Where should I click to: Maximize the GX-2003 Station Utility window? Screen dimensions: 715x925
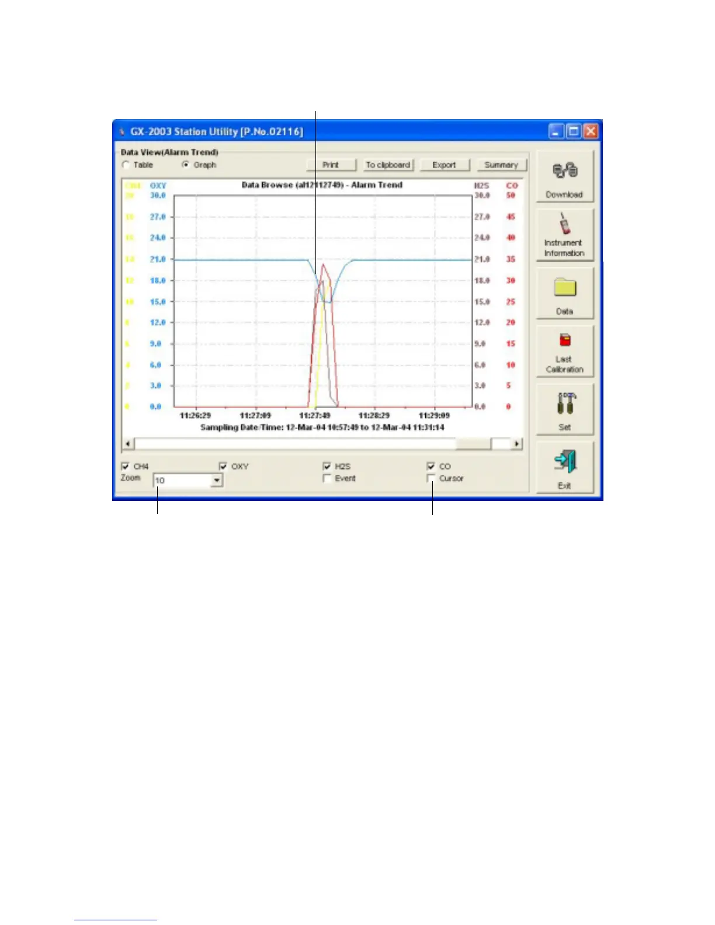[574, 131]
